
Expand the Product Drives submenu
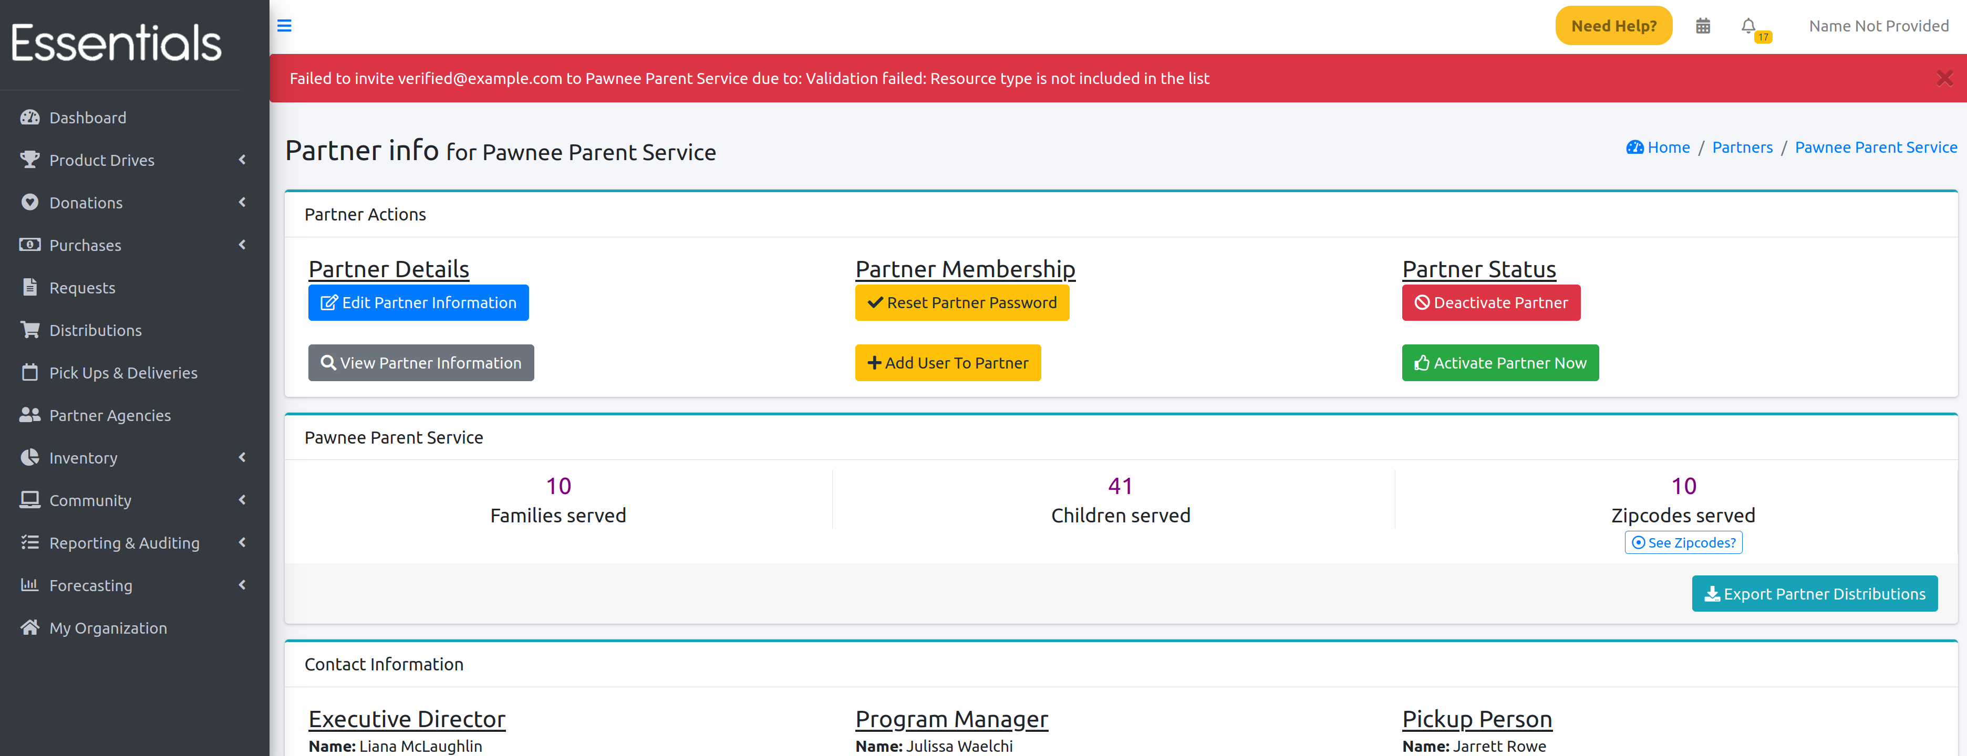coord(101,160)
